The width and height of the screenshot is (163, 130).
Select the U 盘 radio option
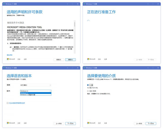click(x=88, y=85)
